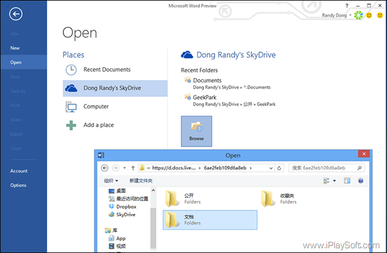The width and height of the screenshot is (387, 253).
Task: Click the back arrow circle in backstage
Action: 16,14
